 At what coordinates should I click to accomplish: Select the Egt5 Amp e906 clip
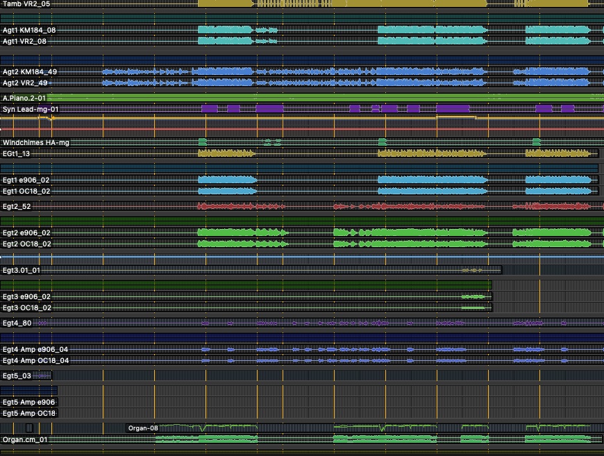tap(29, 402)
